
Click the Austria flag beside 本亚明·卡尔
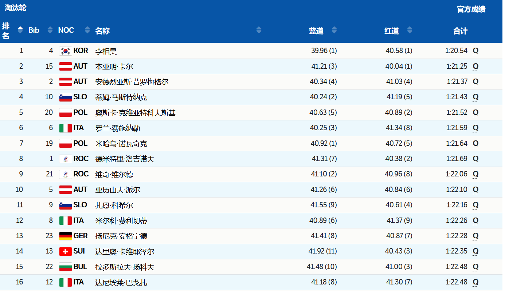click(66, 66)
